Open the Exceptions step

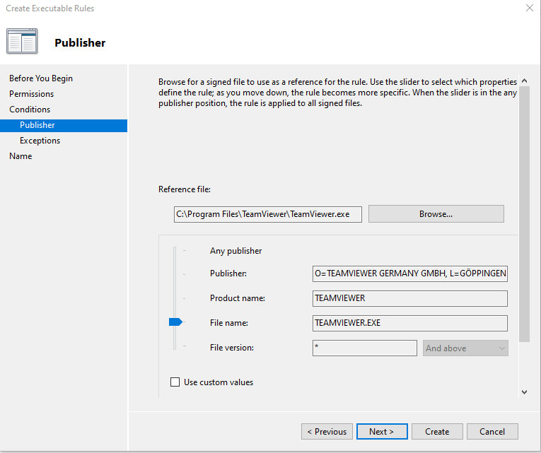40,141
